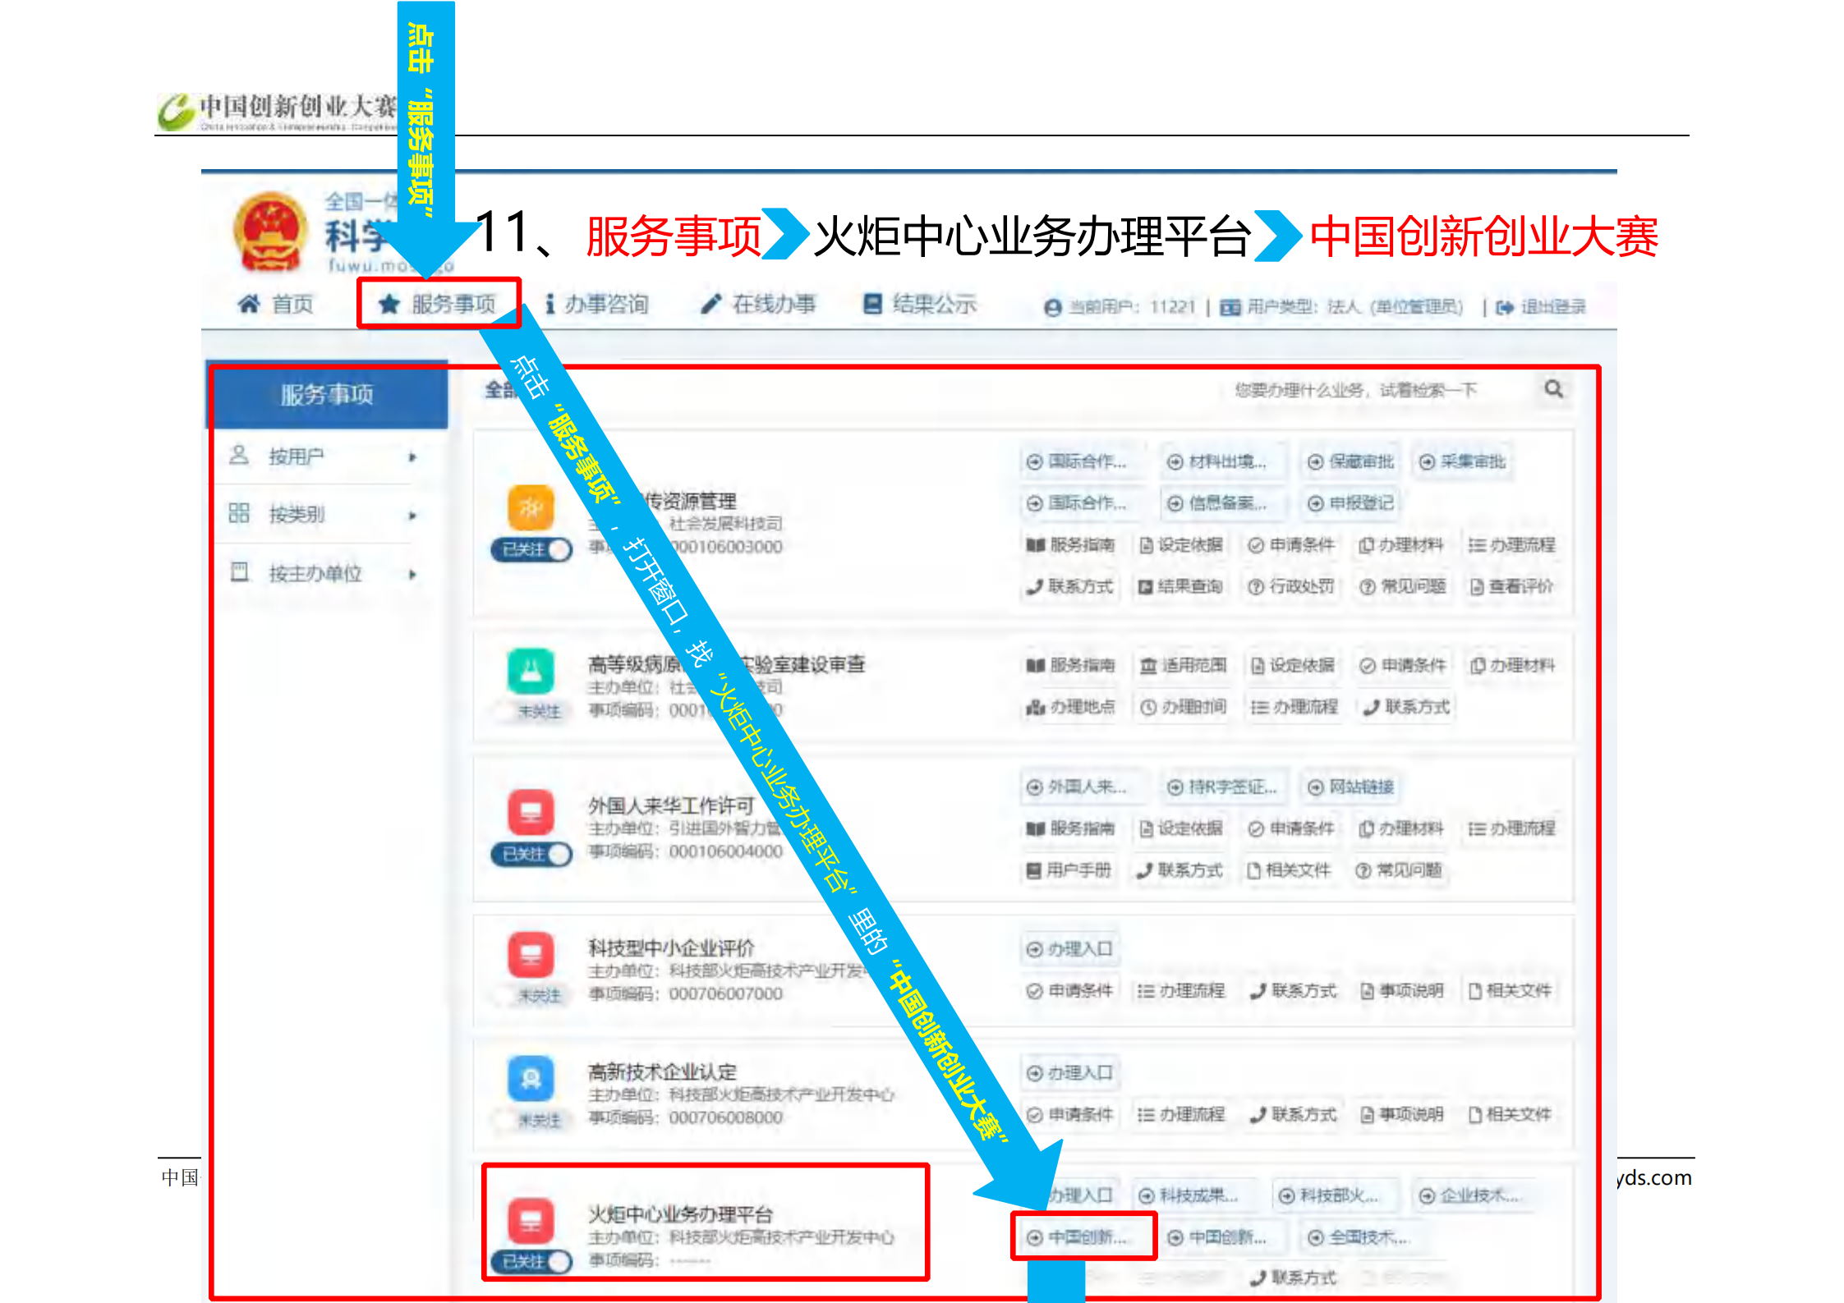Click the blue icon of 高新技术企业认定

[531, 1077]
